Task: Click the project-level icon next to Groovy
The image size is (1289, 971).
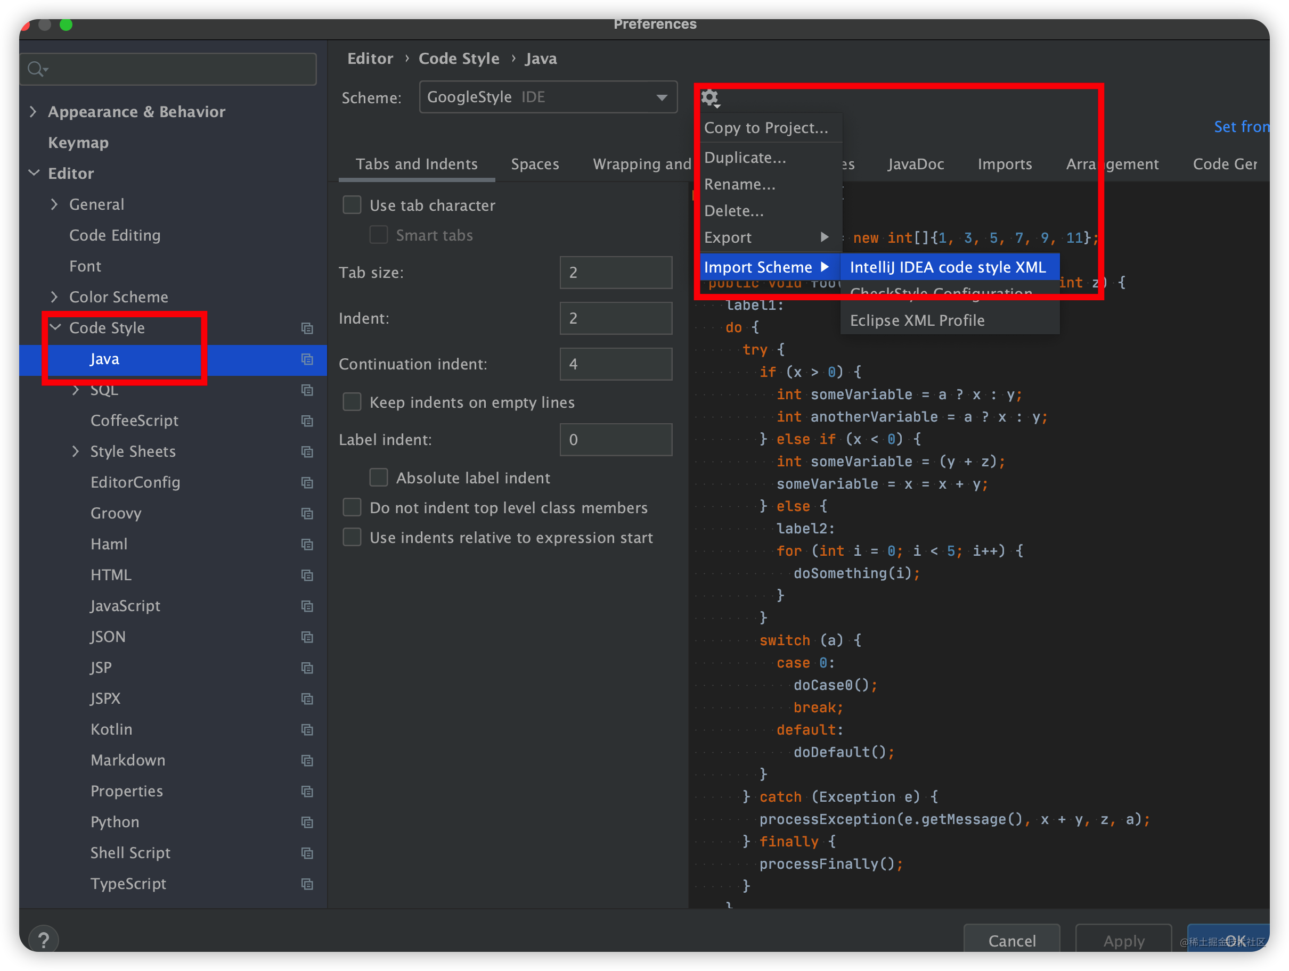Action: click(x=307, y=514)
